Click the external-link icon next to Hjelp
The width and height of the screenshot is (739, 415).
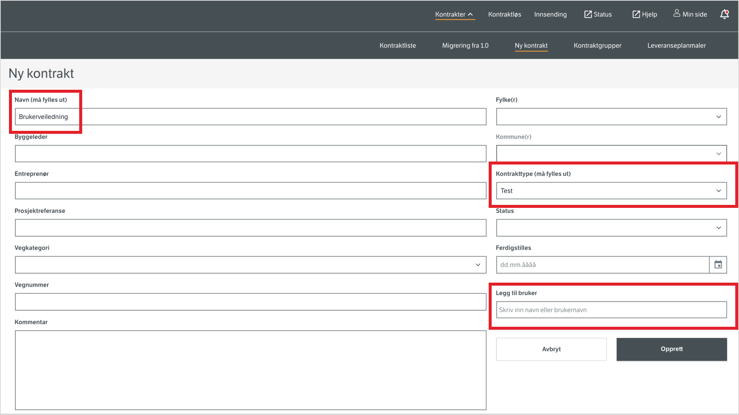tap(636, 14)
